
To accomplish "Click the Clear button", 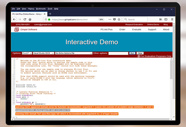I will [x=140, y=53].
